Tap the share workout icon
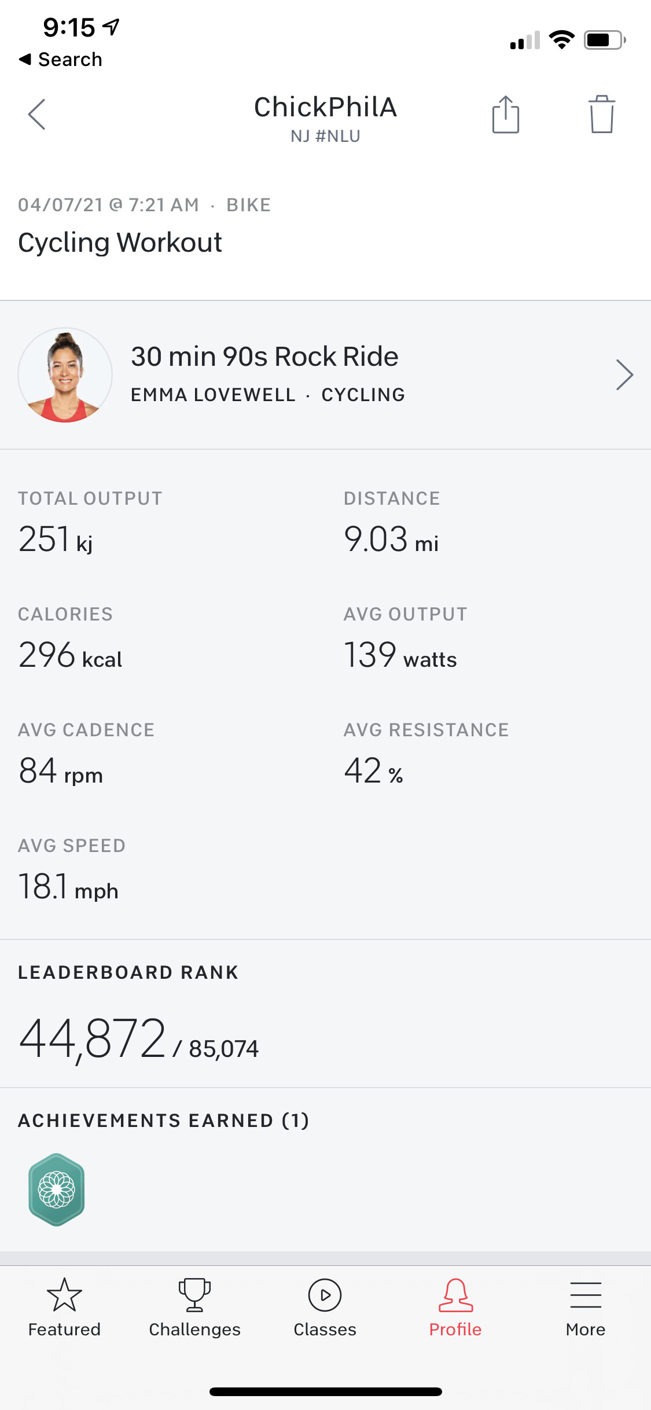 tap(506, 115)
